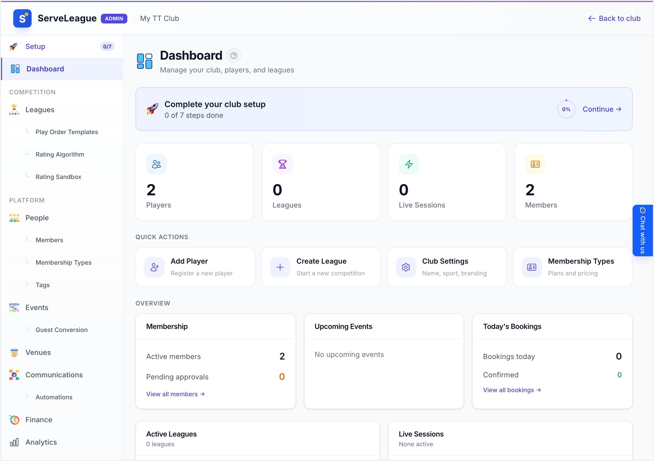Follow the View all bookings link
Screen dimensions: 654x461
pyautogui.click(x=512, y=390)
